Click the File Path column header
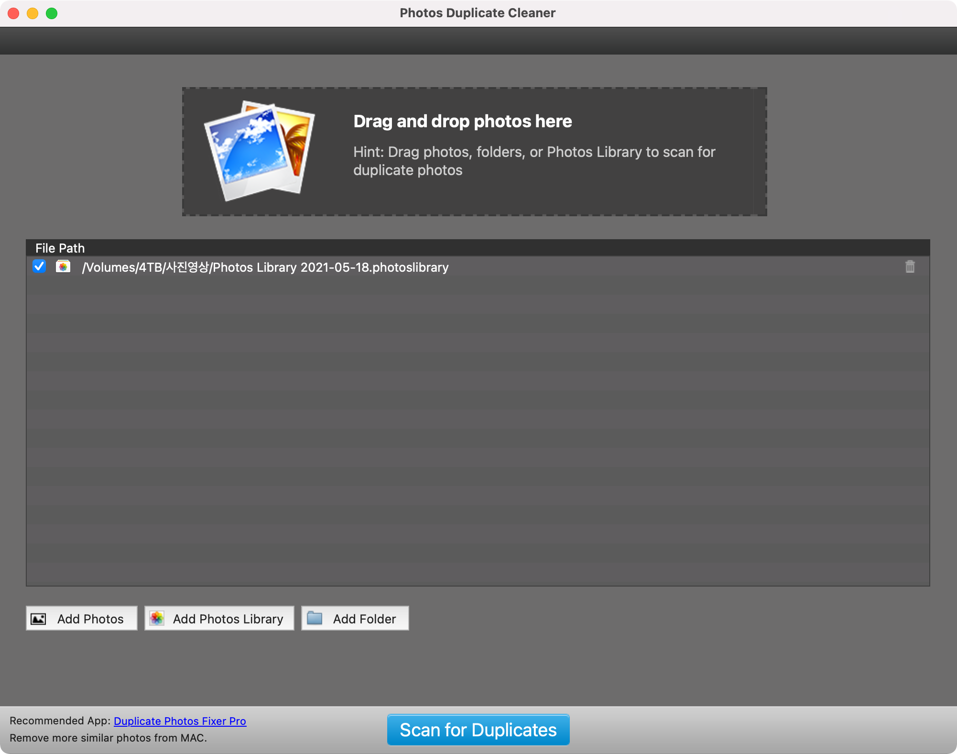This screenshot has width=957, height=754. tap(60, 248)
